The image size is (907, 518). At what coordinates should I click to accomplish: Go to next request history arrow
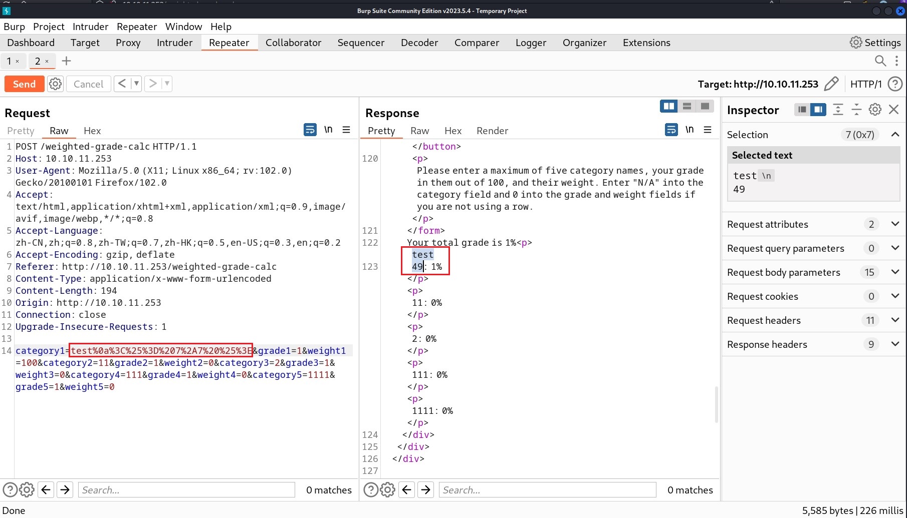(x=153, y=84)
